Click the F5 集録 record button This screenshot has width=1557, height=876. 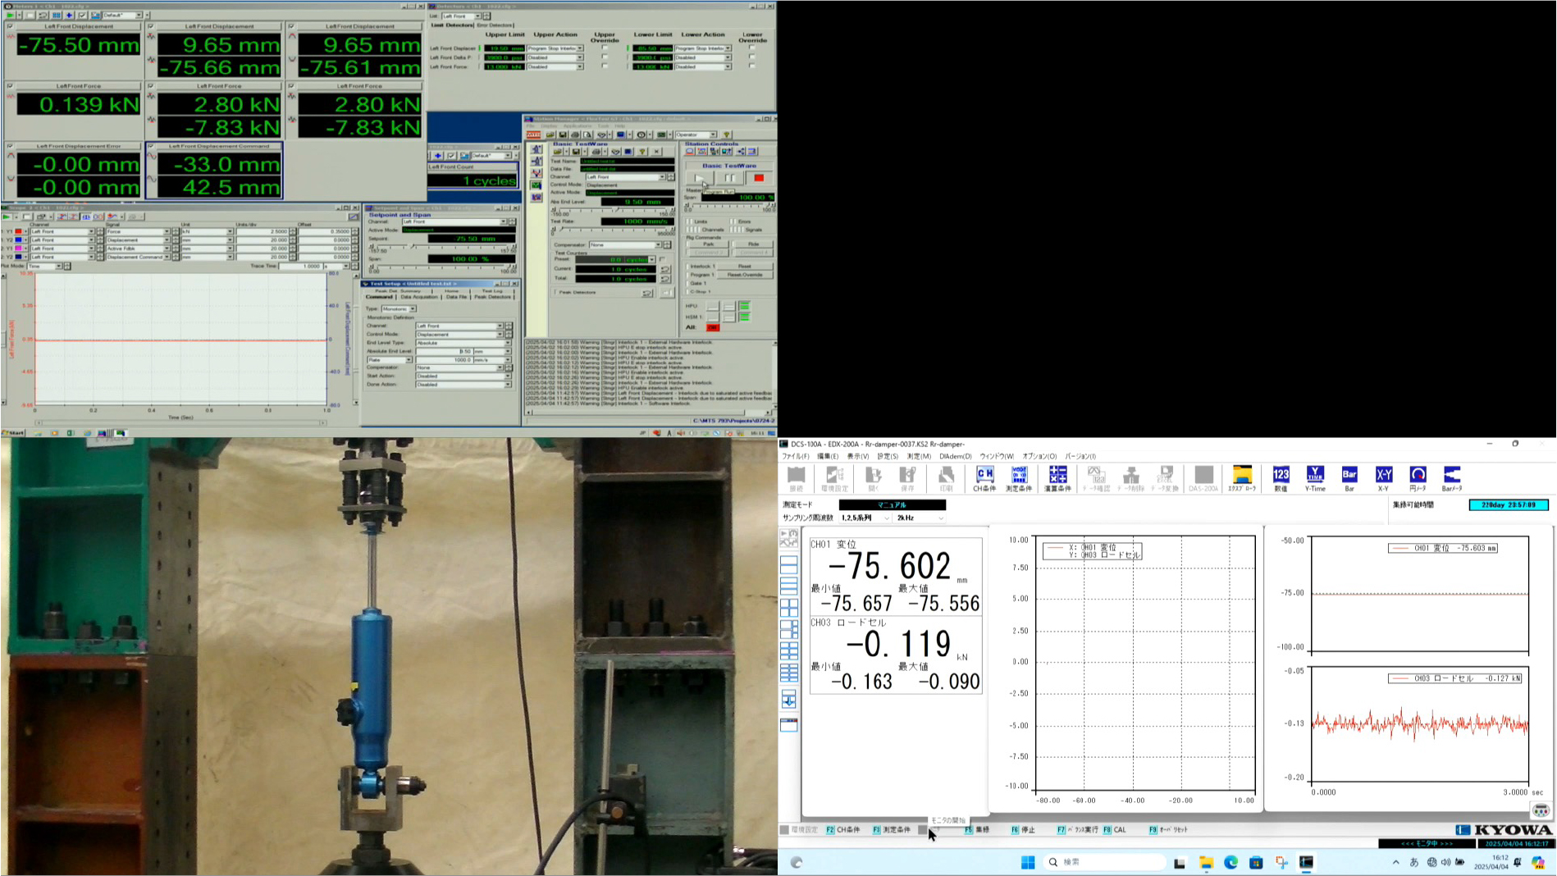click(x=977, y=830)
